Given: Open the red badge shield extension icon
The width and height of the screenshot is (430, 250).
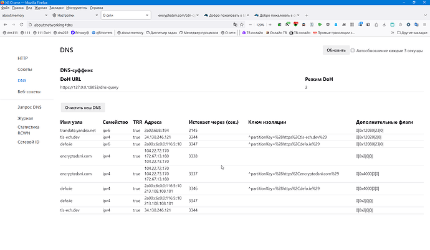Looking at the screenshot, I should click(x=295, y=24).
